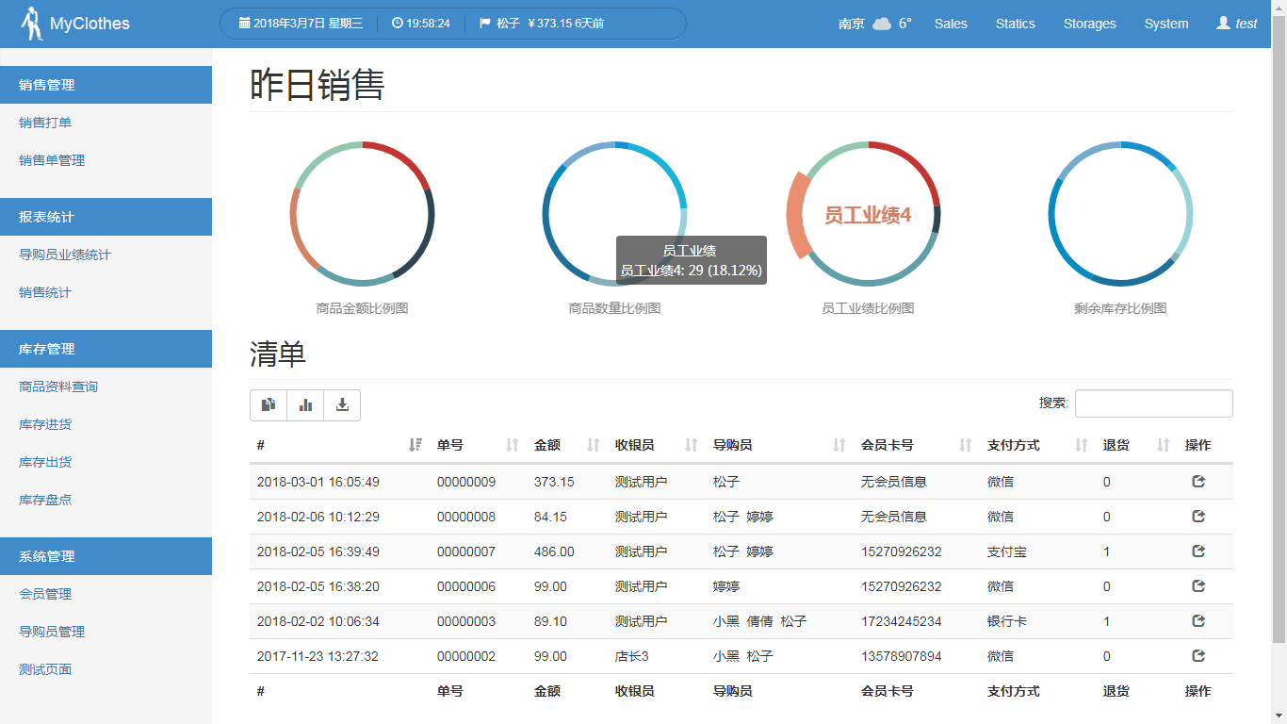Click the 系统管理 sidebar header

coord(106,556)
